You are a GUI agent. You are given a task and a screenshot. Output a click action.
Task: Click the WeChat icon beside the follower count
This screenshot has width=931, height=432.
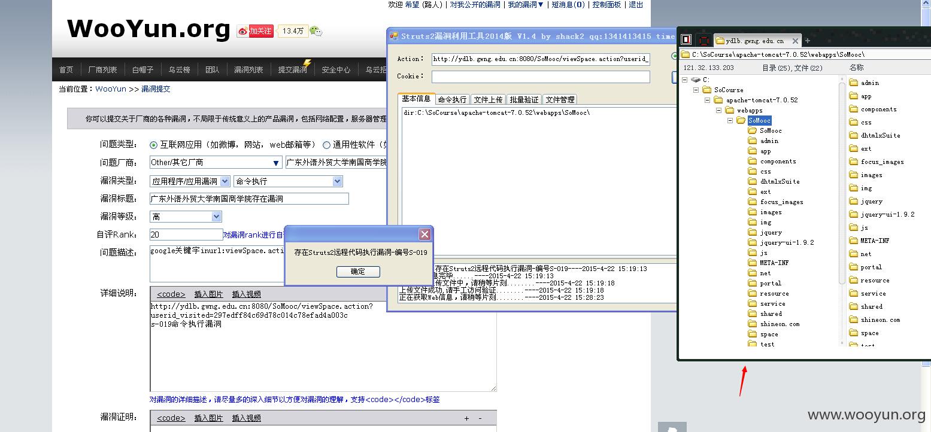[x=316, y=31]
